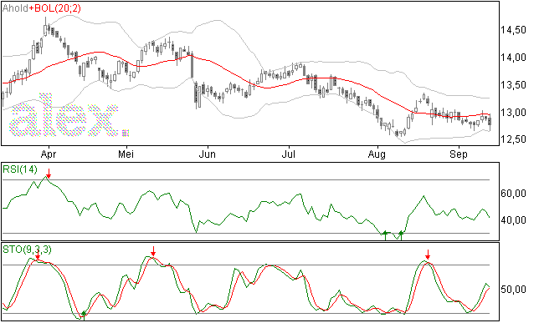The image size is (539, 323).
Task: Click the green buy arrow at the STO low in April
Action: pos(84,315)
